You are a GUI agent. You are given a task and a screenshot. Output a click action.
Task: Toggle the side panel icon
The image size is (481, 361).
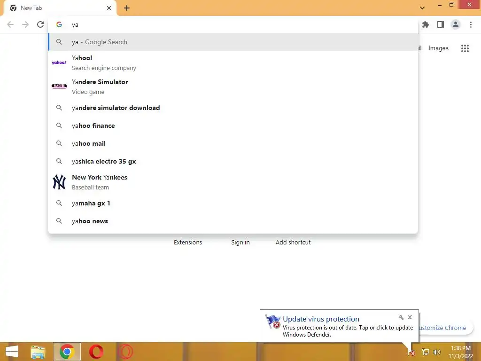click(x=441, y=24)
